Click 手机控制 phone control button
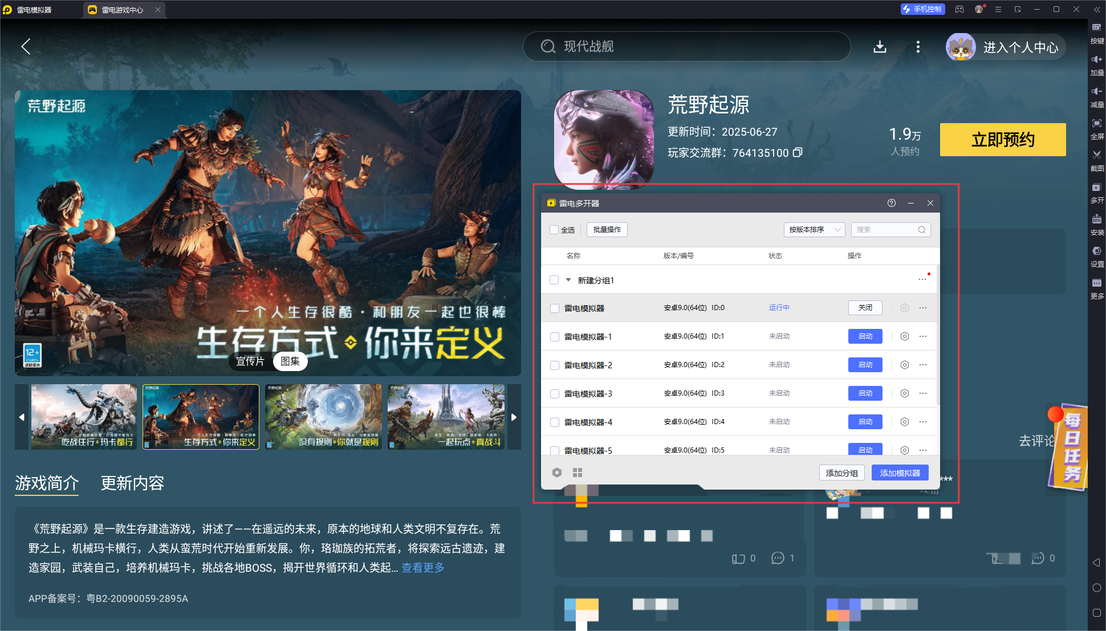The width and height of the screenshot is (1106, 631). tap(922, 9)
